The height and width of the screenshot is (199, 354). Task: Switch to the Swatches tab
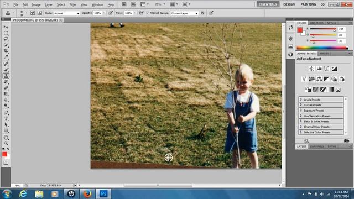(316, 23)
